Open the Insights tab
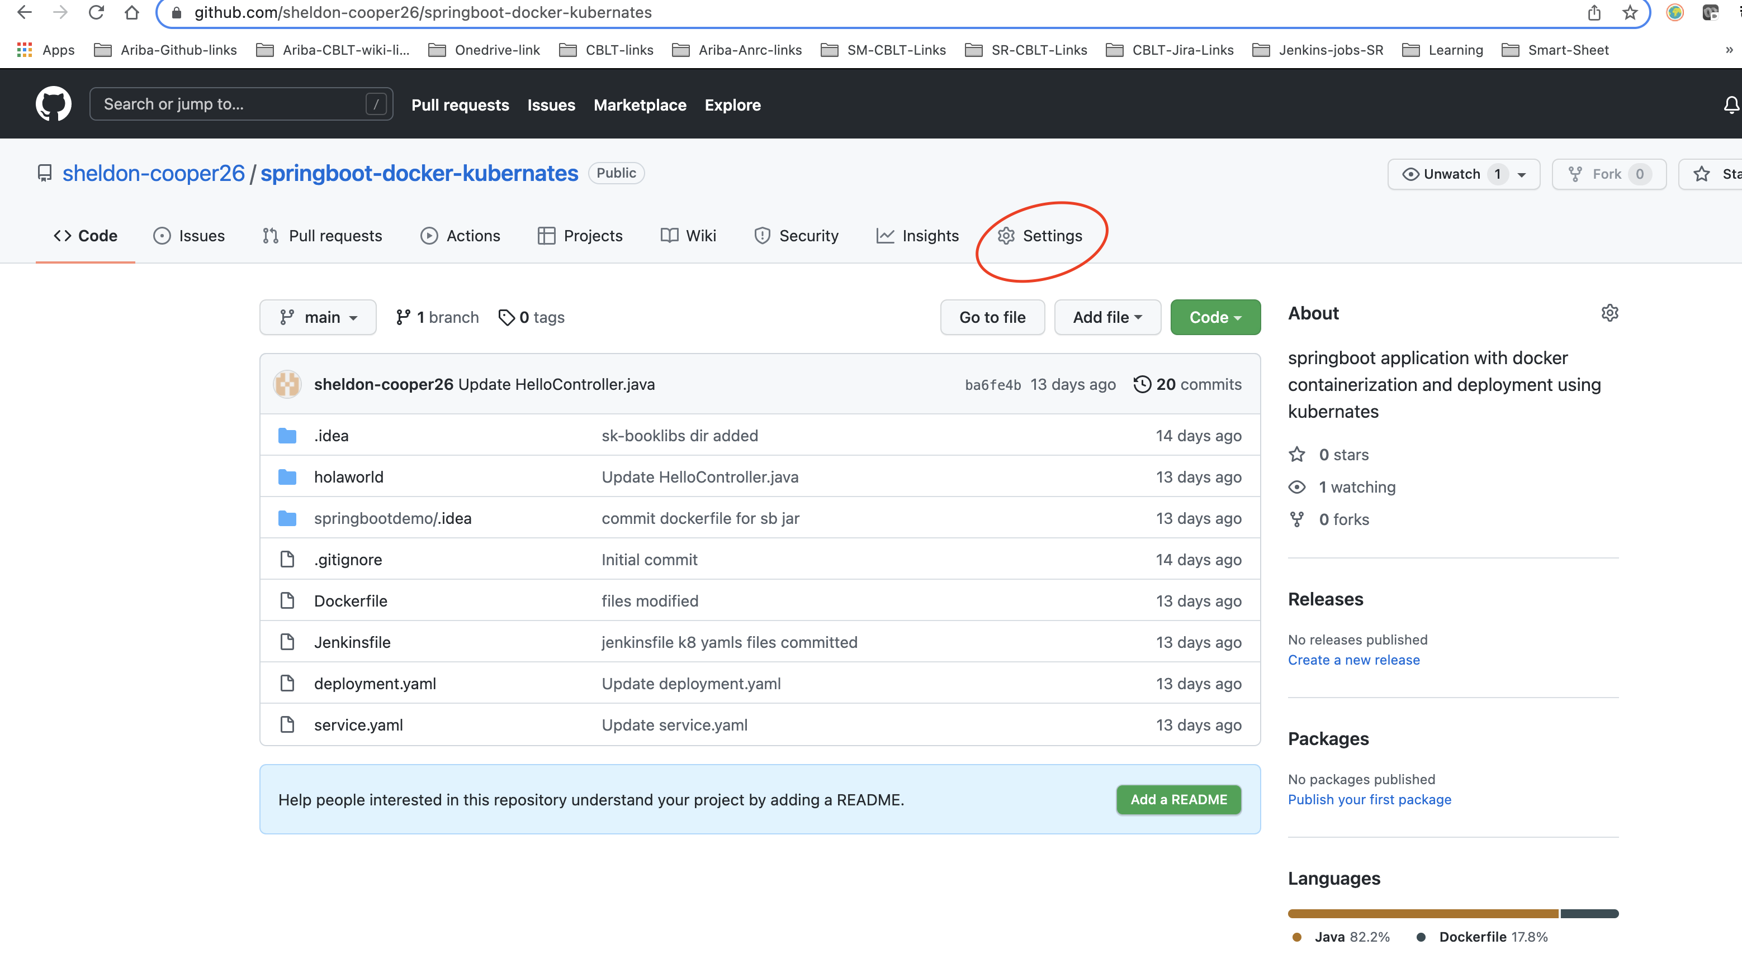The image size is (1742, 964). point(917,236)
